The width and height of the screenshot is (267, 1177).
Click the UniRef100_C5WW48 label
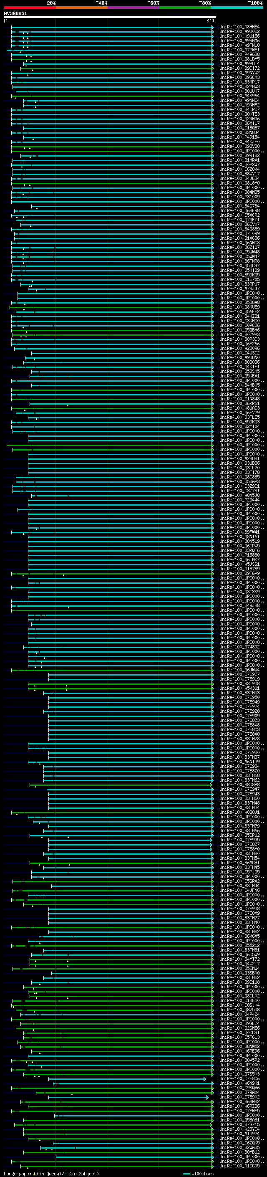(239, 252)
